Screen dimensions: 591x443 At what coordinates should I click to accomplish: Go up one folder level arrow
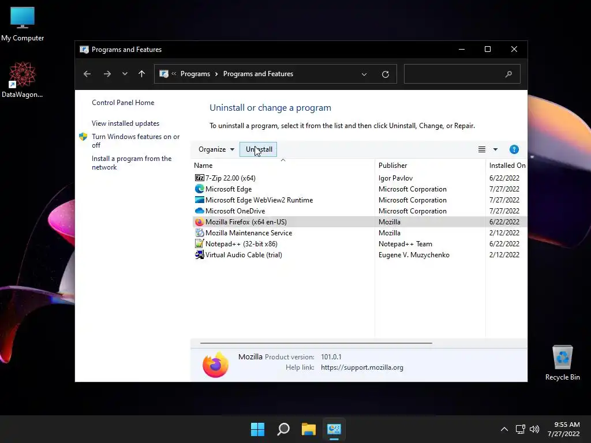(142, 74)
